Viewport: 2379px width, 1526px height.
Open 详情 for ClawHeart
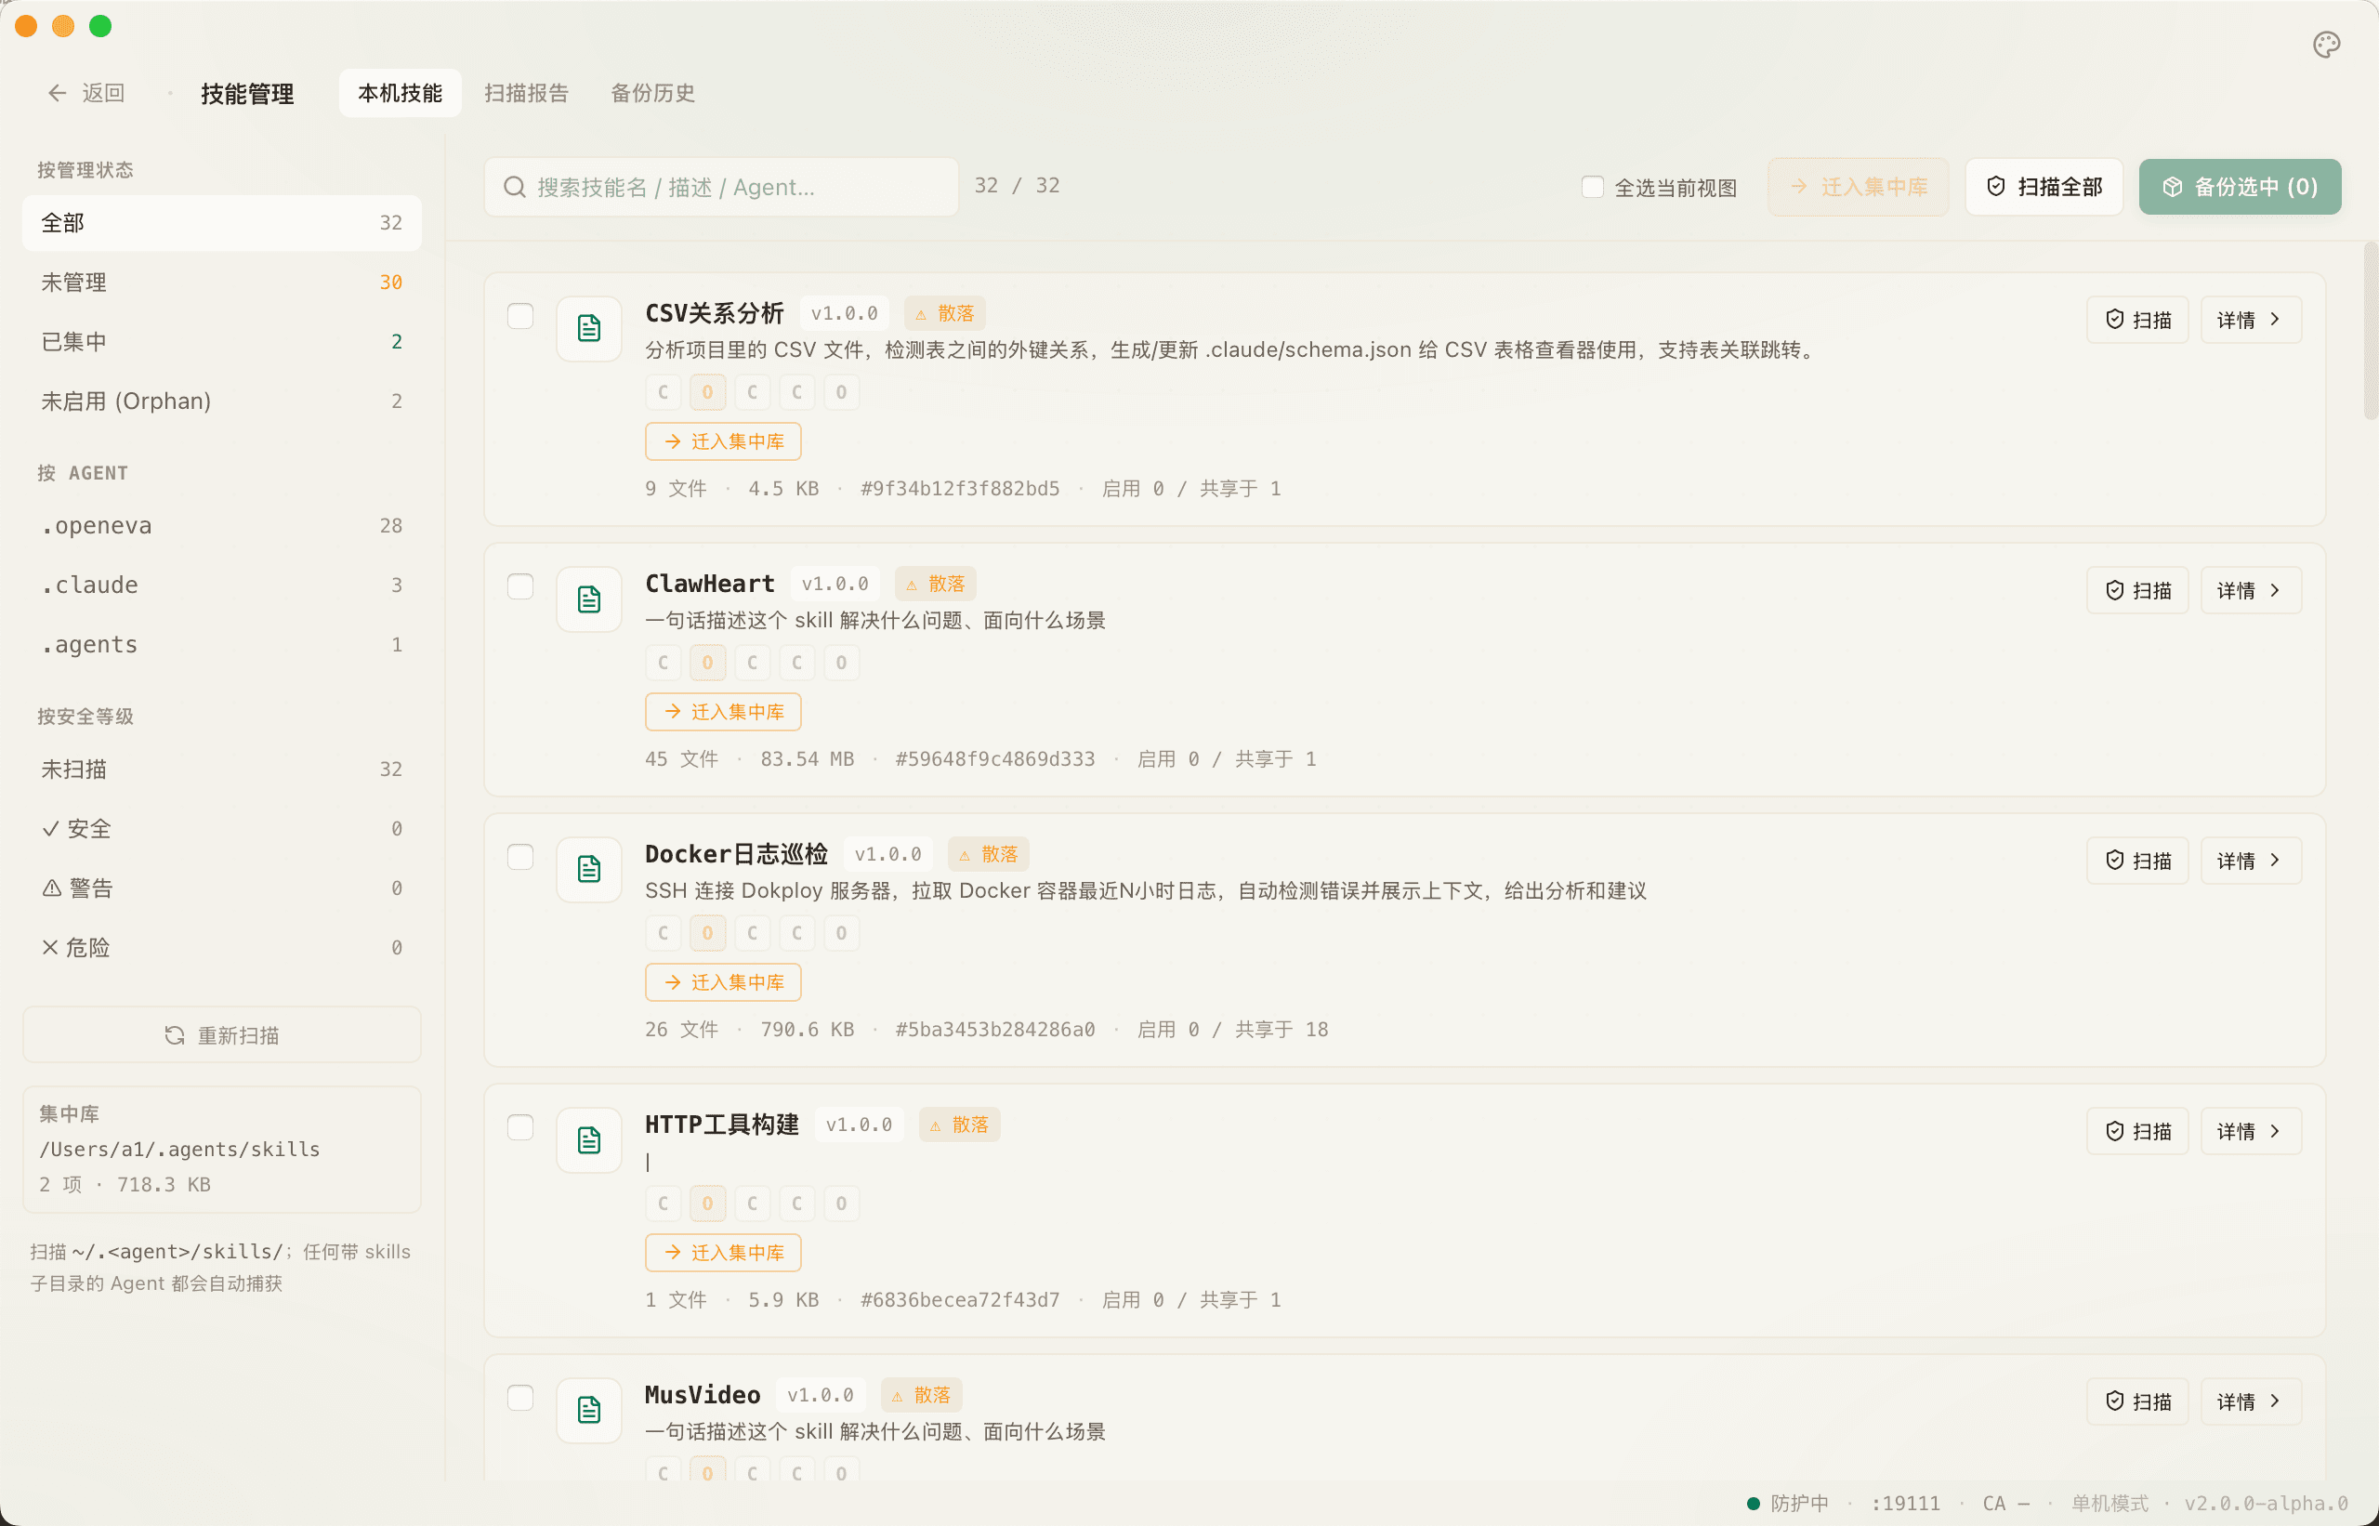tap(2250, 589)
